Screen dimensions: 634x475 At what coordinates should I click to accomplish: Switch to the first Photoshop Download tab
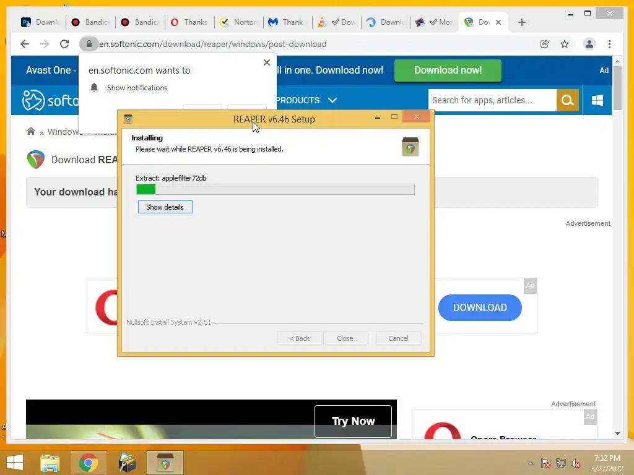pyautogui.click(x=40, y=22)
